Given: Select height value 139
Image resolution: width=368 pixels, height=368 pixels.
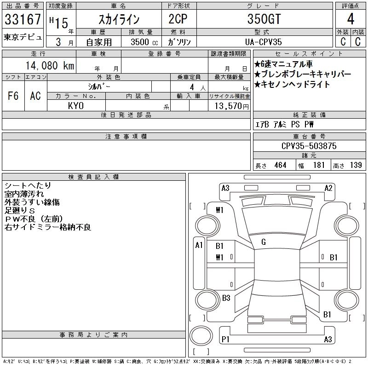Looking at the screenshot, I should (356, 165).
